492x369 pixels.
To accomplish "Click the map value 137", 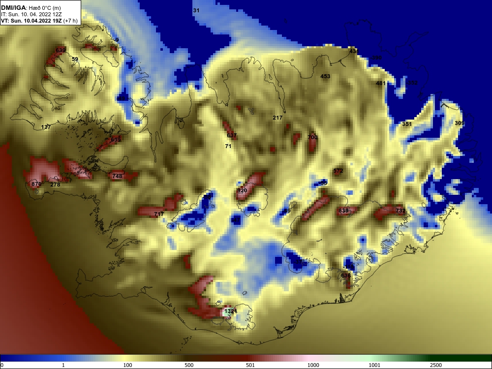I will (46, 127).
